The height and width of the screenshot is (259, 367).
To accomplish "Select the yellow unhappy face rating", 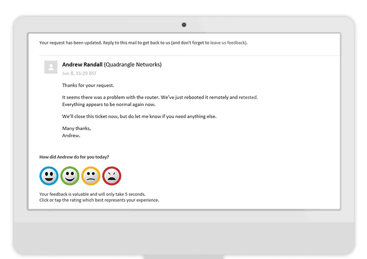I will [x=91, y=176].
